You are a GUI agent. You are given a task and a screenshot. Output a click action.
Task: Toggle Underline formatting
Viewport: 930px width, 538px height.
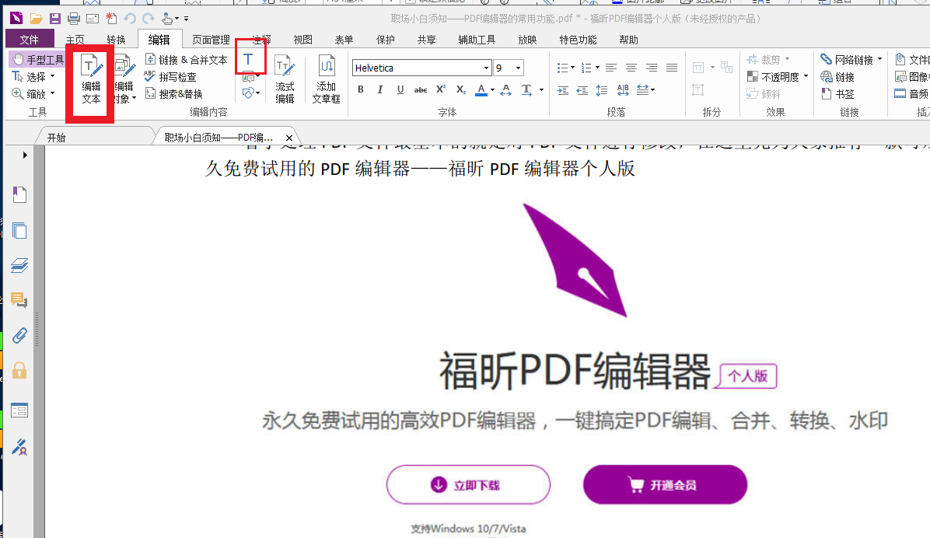[x=400, y=89]
